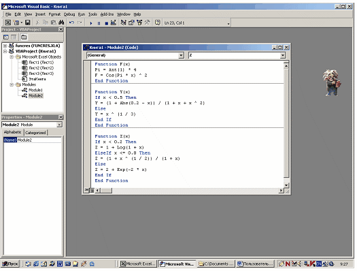Click the (Name) property value Module2
Screen dimensions: 357x271
pos(39,140)
